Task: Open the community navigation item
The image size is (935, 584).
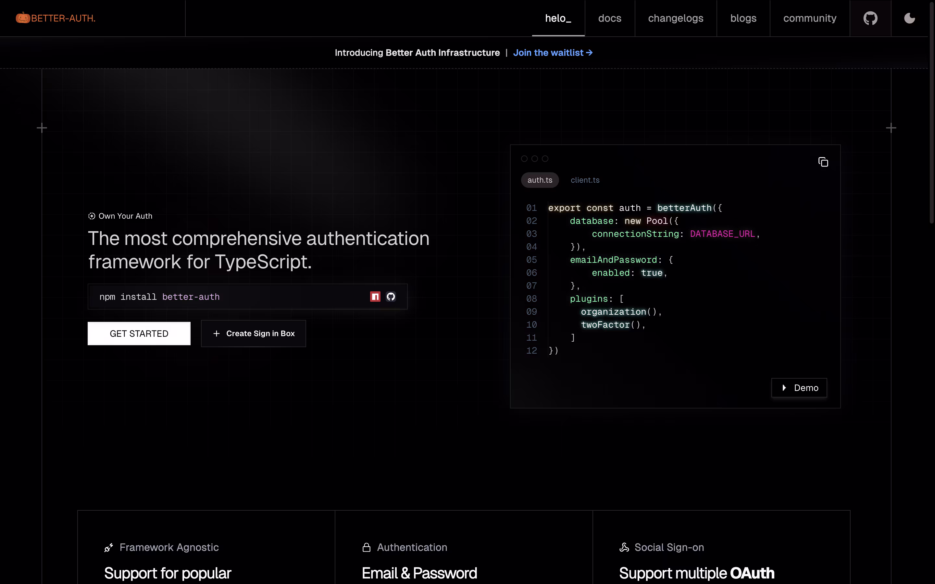Action: [x=810, y=18]
